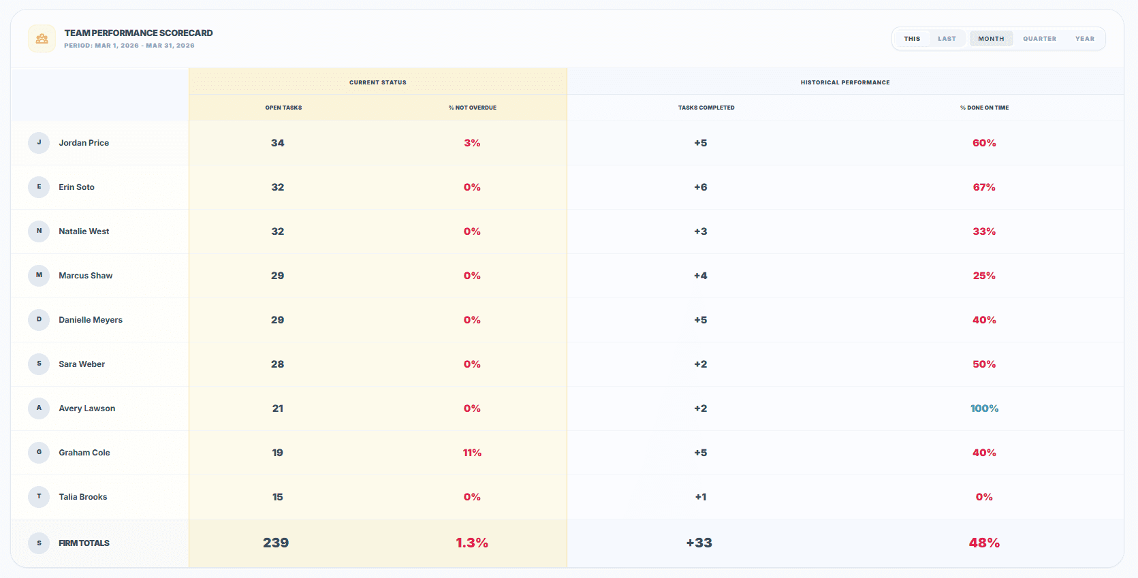Click Jordan Price's J avatar
The image size is (1138, 578).
click(39, 143)
